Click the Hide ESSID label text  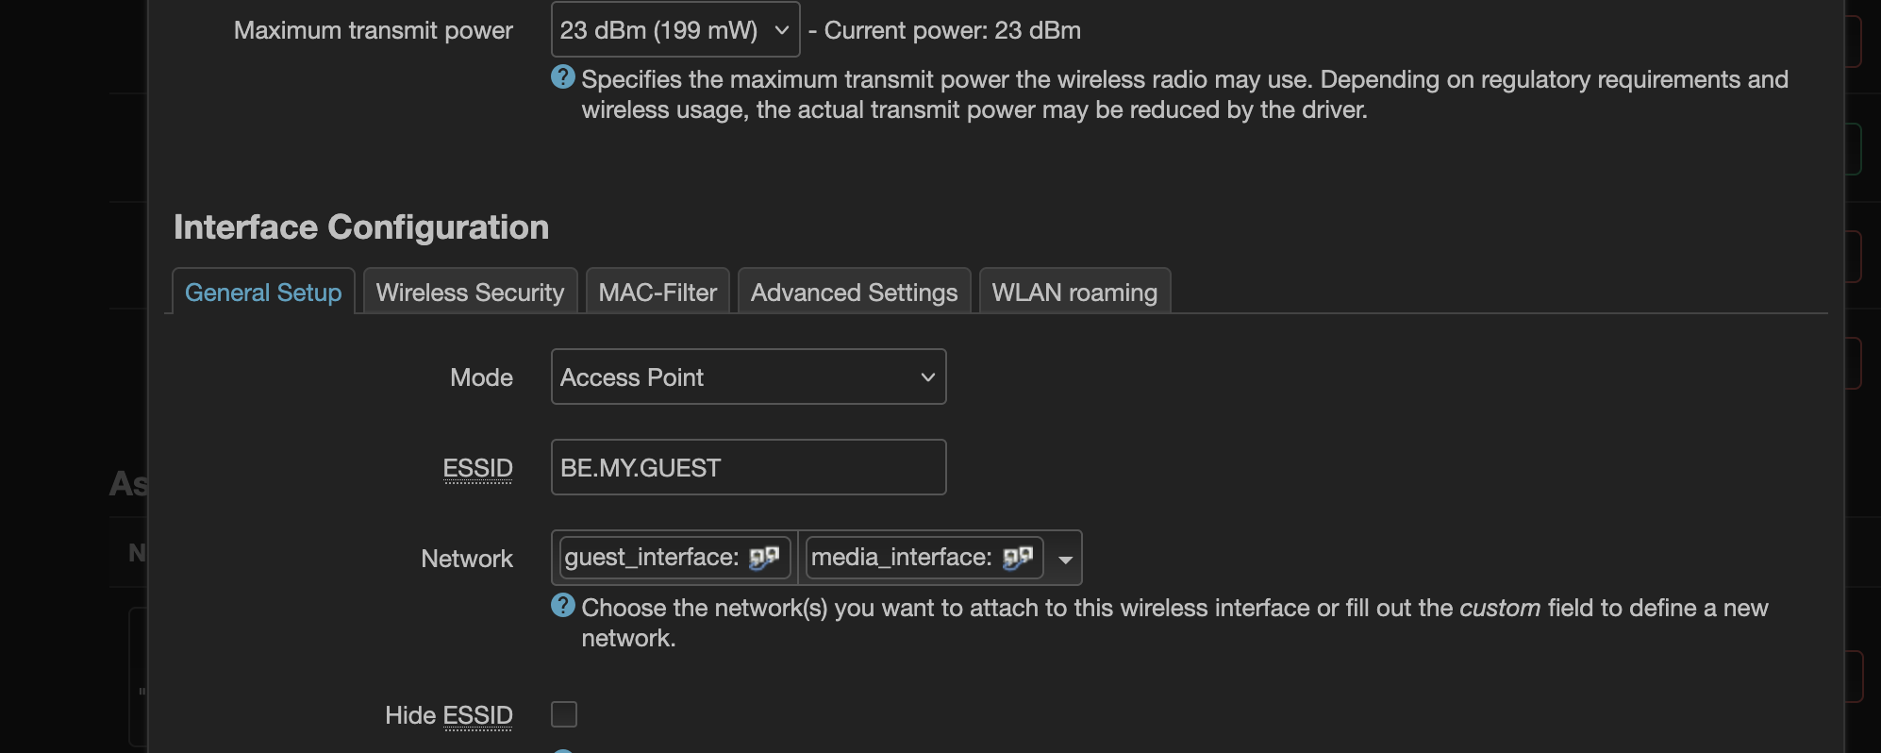[x=448, y=715]
